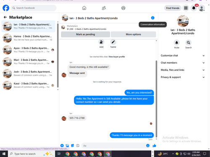Image resolution: width=210 pixels, height=157 pixels.
Task: Click the Add people icon
Action: [101, 42]
